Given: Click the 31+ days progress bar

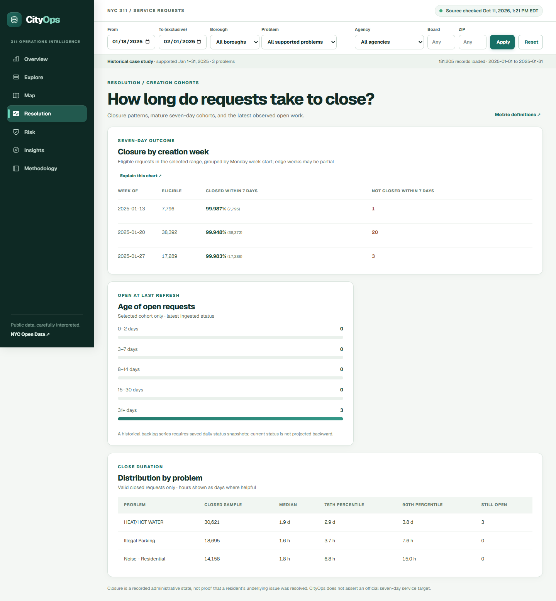Looking at the screenshot, I should pos(231,419).
